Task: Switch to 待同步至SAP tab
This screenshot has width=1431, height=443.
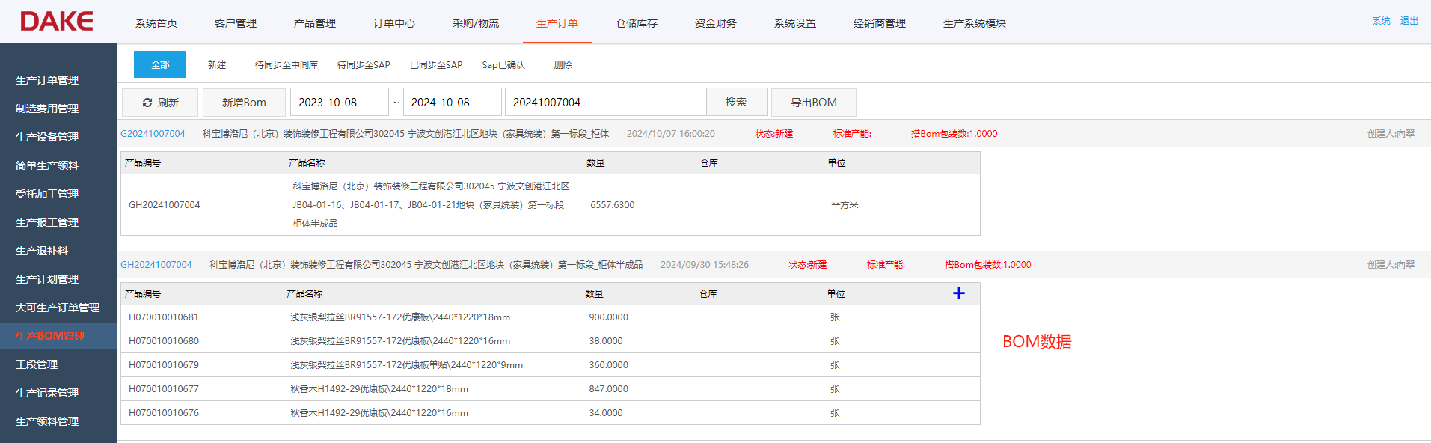Action: click(364, 65)
